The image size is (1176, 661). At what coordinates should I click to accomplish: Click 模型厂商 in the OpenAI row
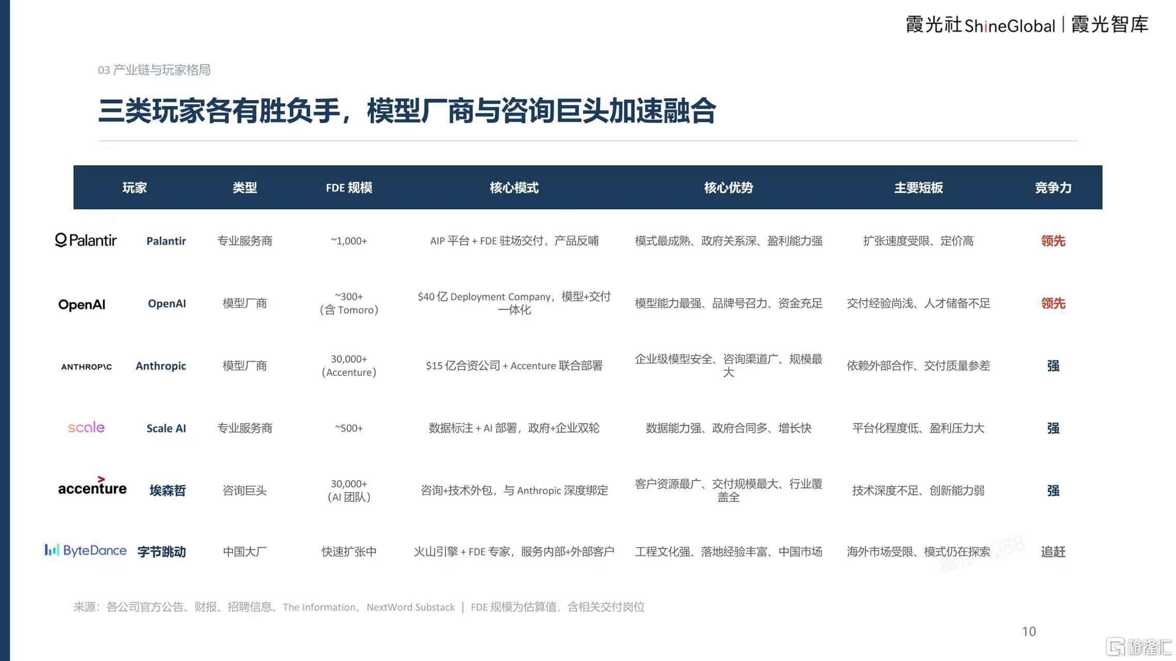tap(245, 303)
